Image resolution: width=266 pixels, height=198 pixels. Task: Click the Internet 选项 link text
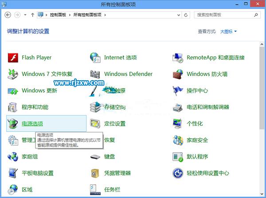click(x=120, y=58)
